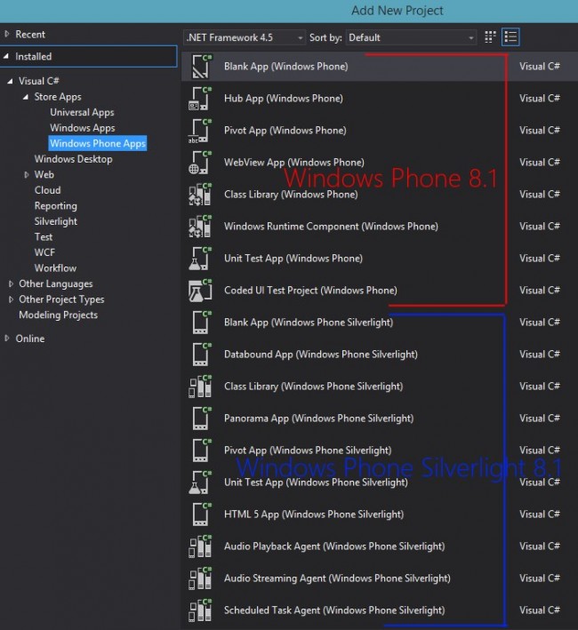Select Windows Phone Apps category
The height and width of the screenshot is (630, 578).
(x=98, y=143)
